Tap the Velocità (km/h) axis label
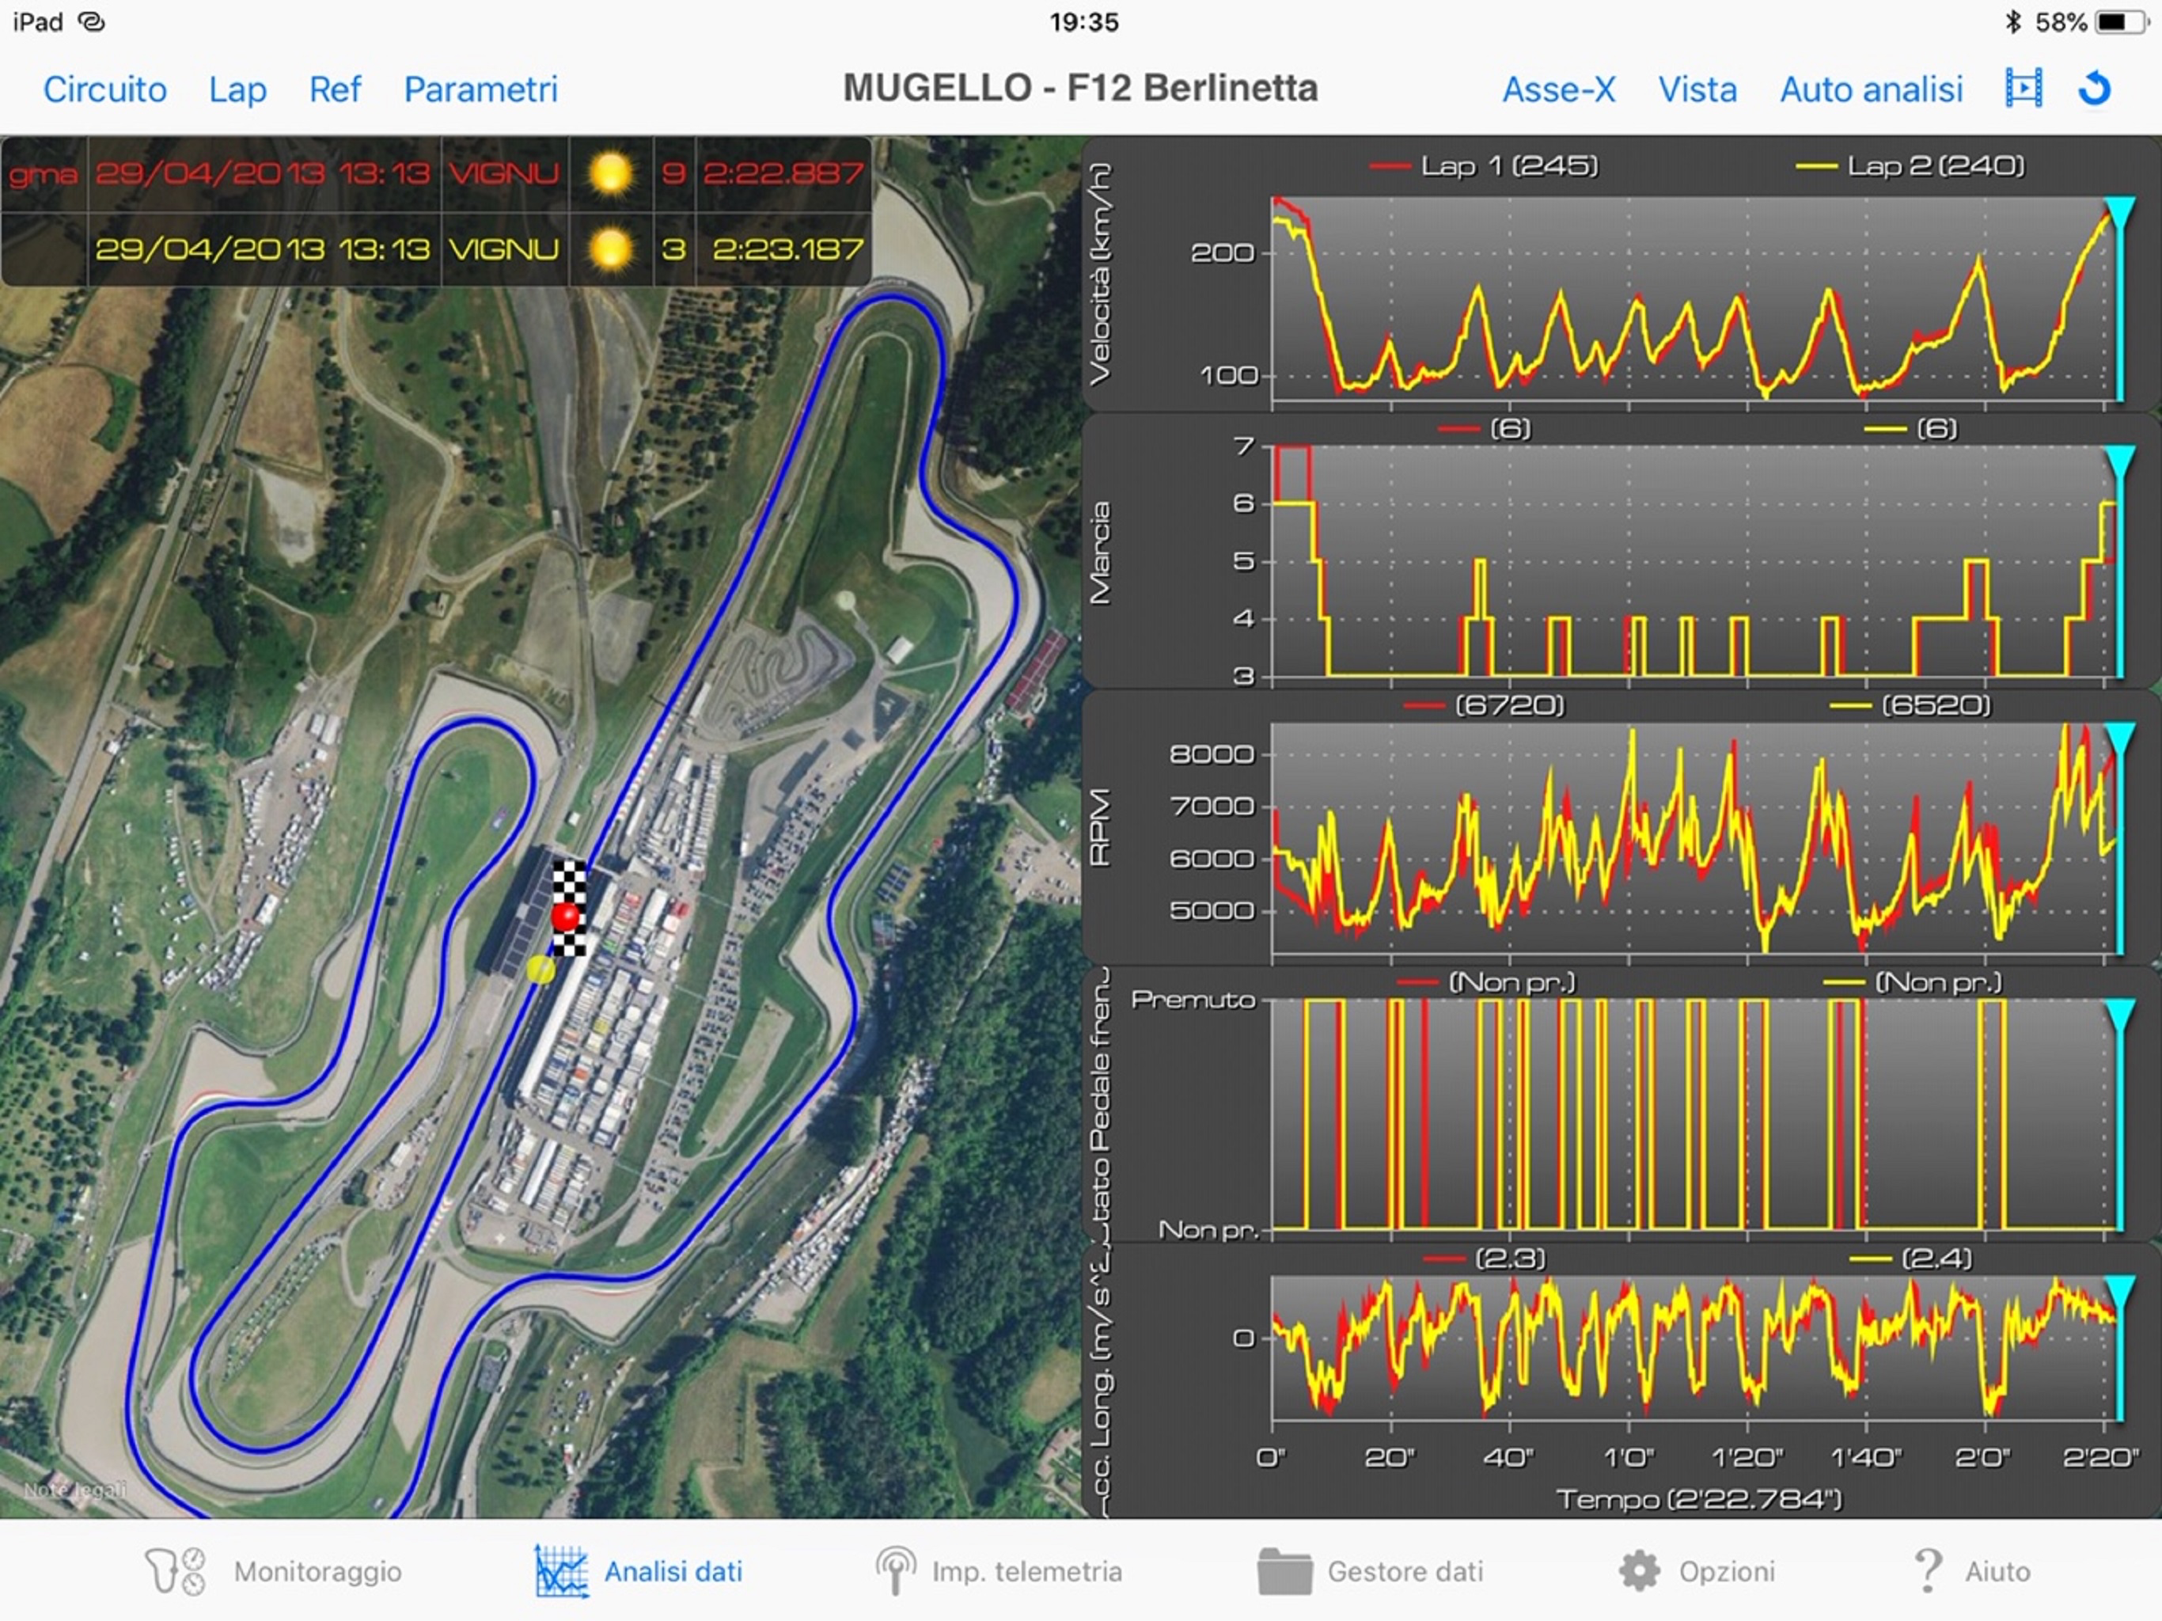This screenshot has width=2162, height=1621. 1101,274
